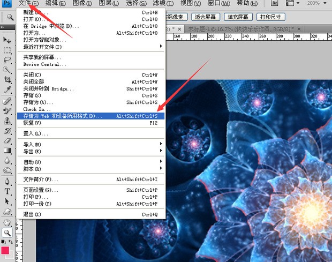Launch Bridge from the Br icon
The width and height of the screenshot is (332, 262).
tap(275, 4)
